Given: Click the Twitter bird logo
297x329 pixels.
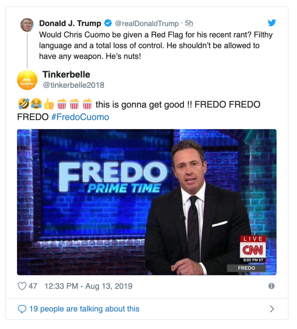Looking at the screenshot, I should pos(272,23).
